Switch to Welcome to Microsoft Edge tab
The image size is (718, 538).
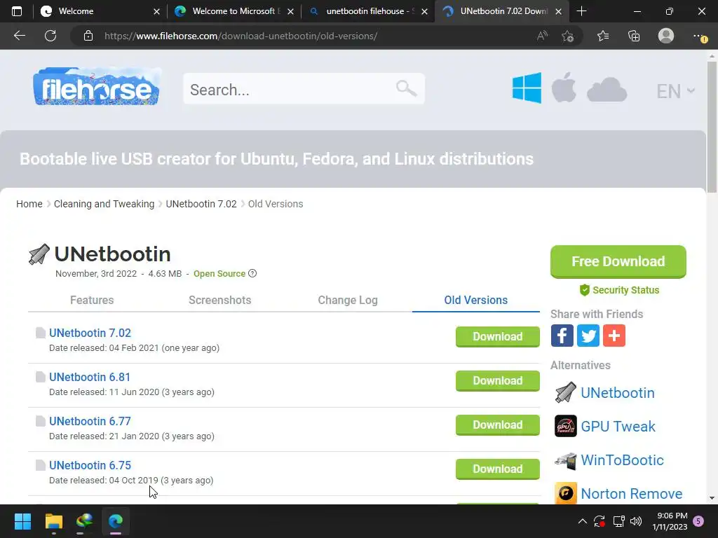coord(234,11)
